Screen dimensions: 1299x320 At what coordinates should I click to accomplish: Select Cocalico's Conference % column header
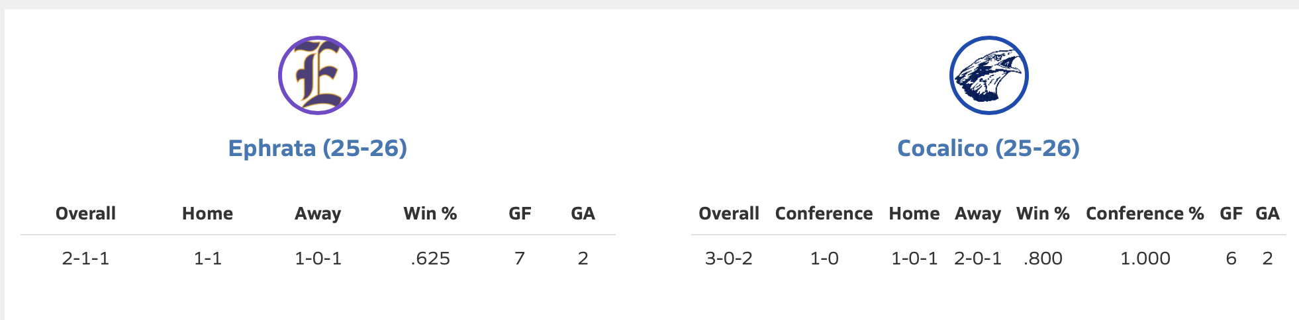pyautogui.click(x=1145, y=214)
